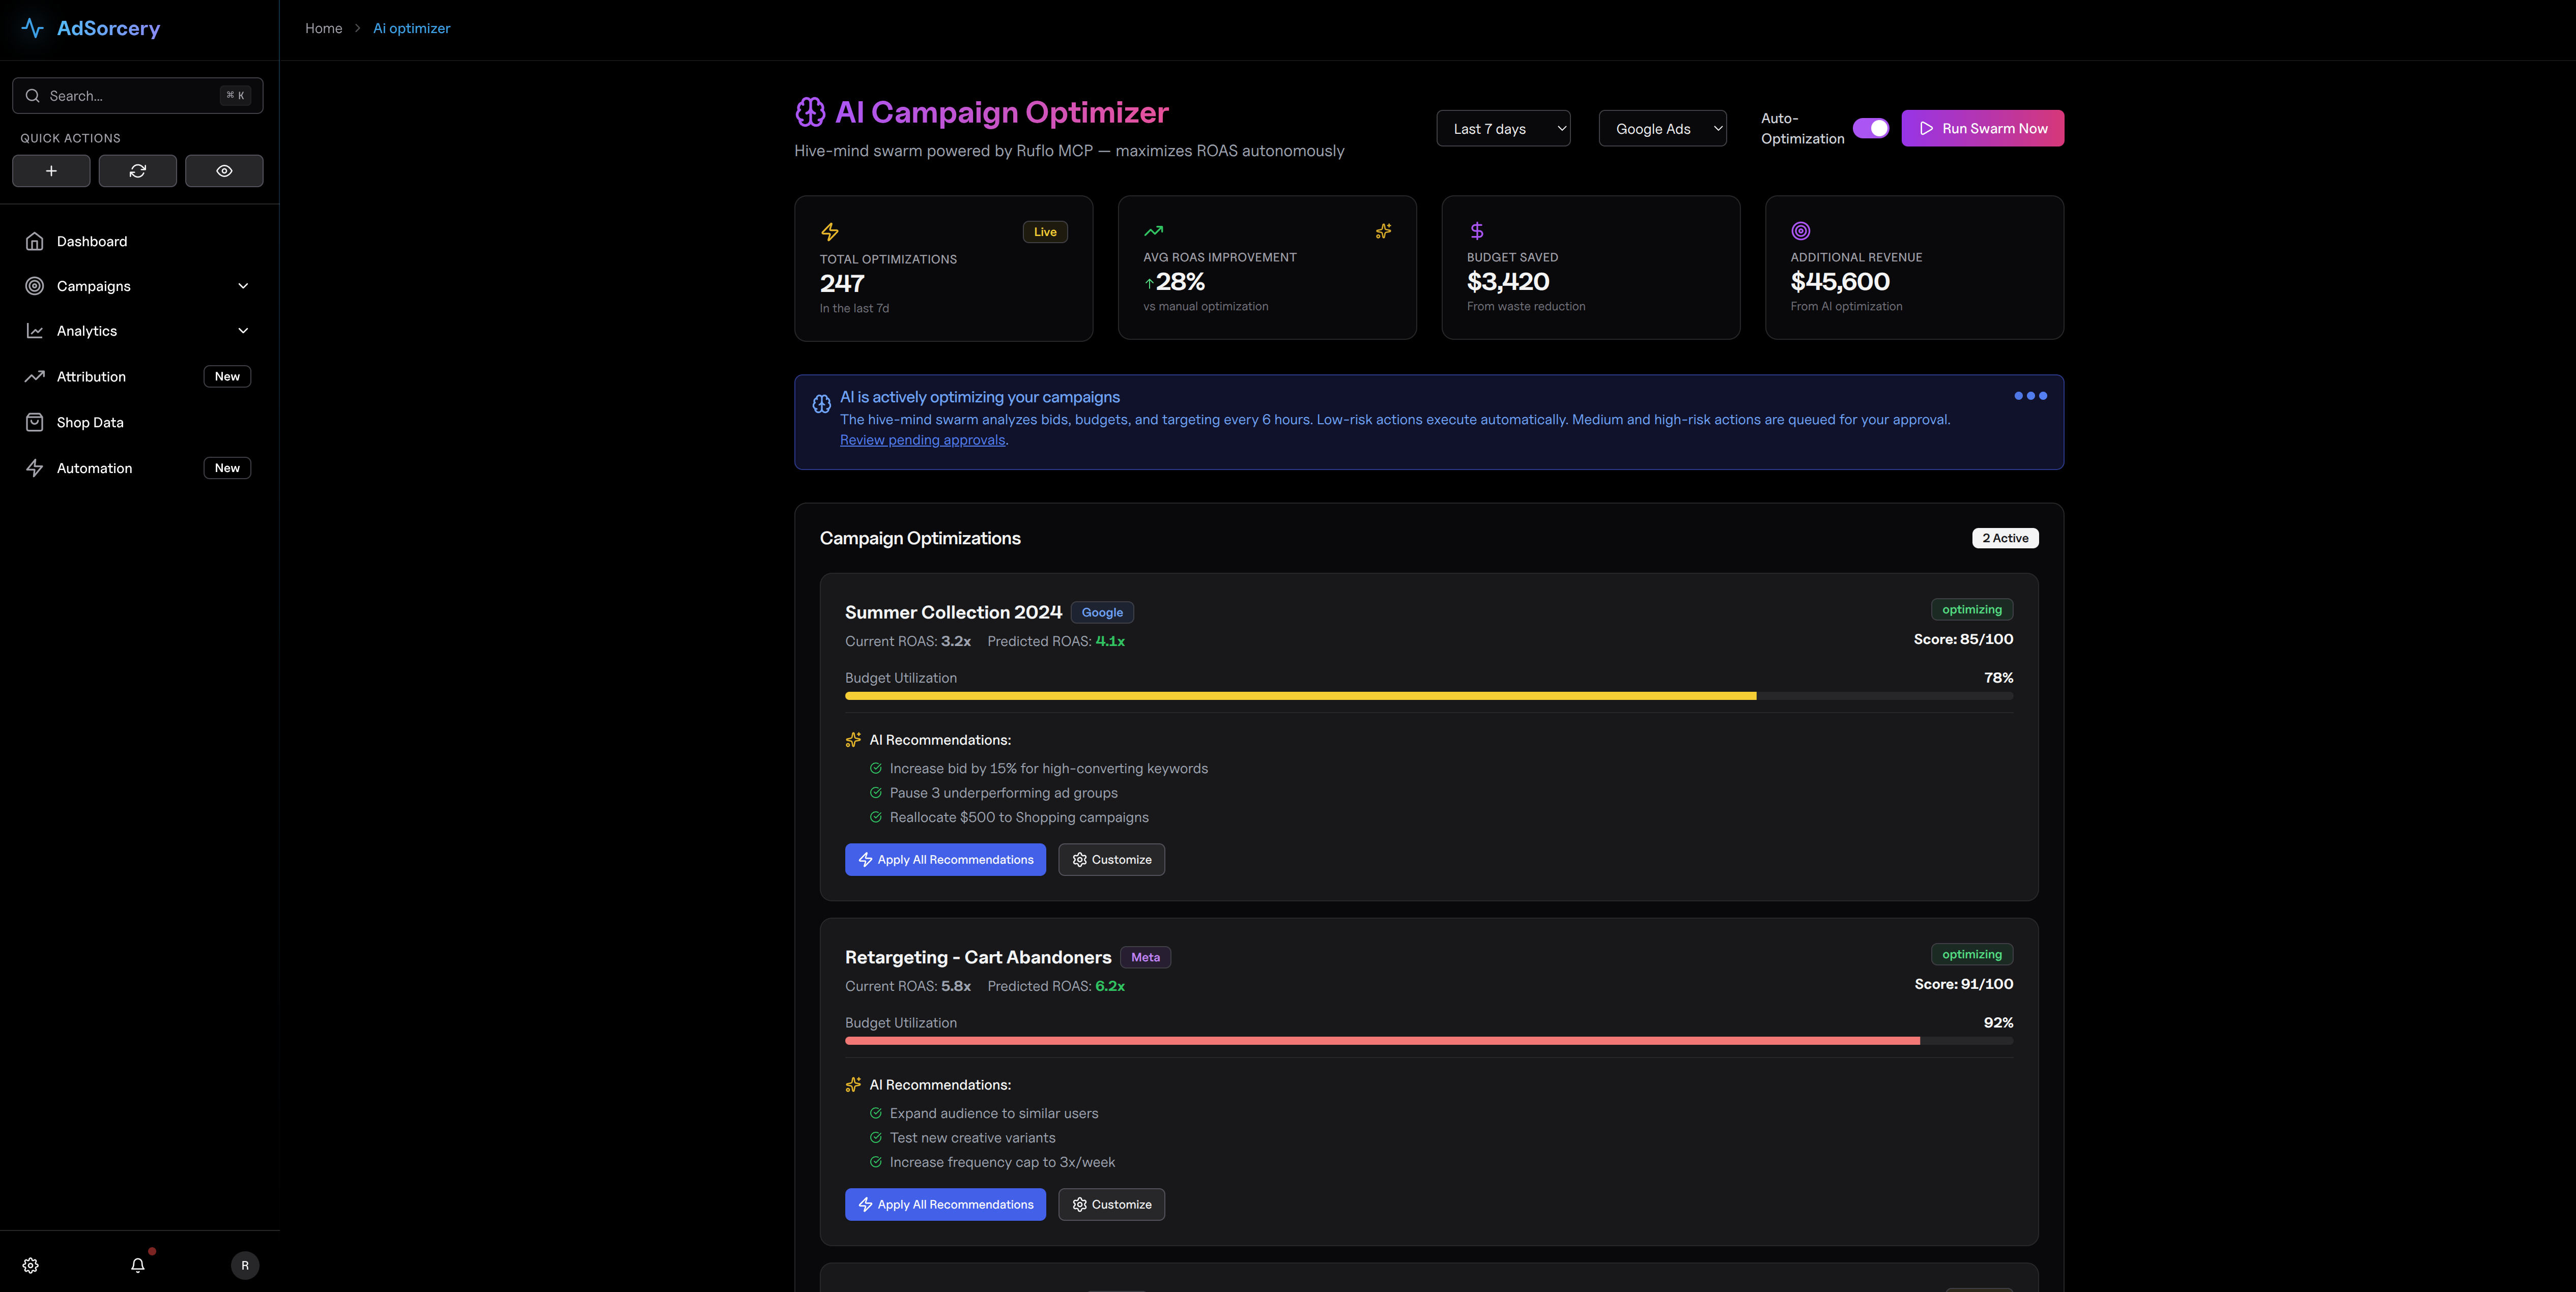
Task: Click the Shop Data bag icon
Action: pos(35,422)
